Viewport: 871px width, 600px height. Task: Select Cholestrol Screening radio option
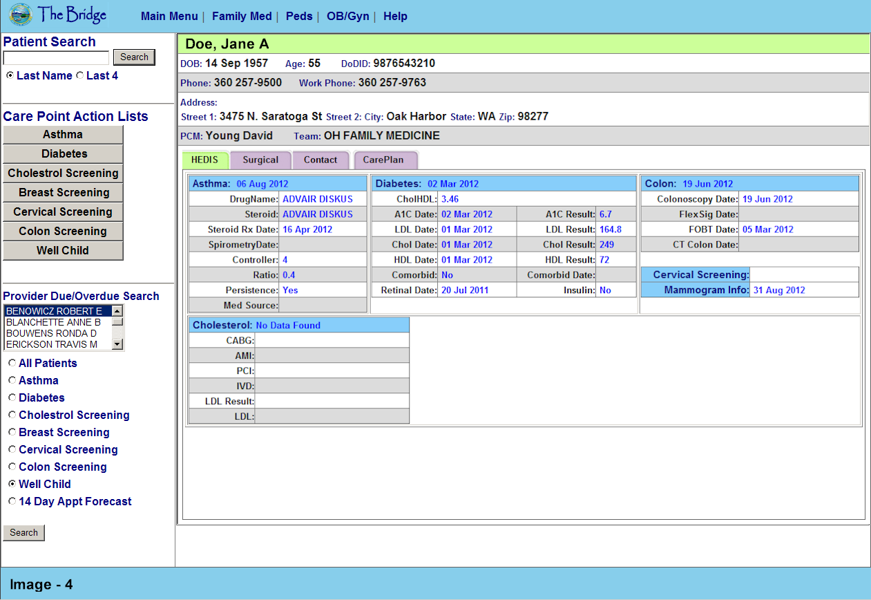[12, 415]
